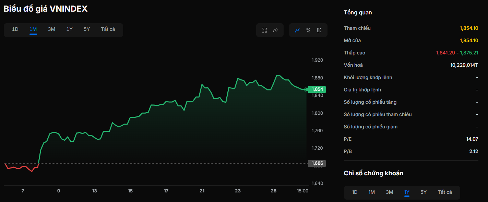Click the Biểu đồ giá VNINDEX heading
Screen dimensions: 488x202
click(46, 9)
